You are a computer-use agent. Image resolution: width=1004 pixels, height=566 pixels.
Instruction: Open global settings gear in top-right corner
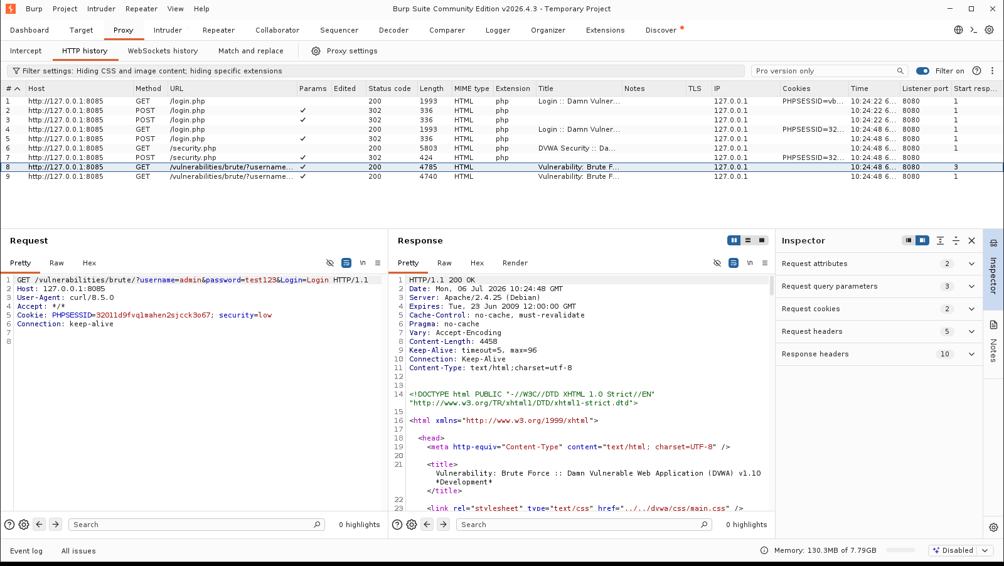[x=989, y=29]
